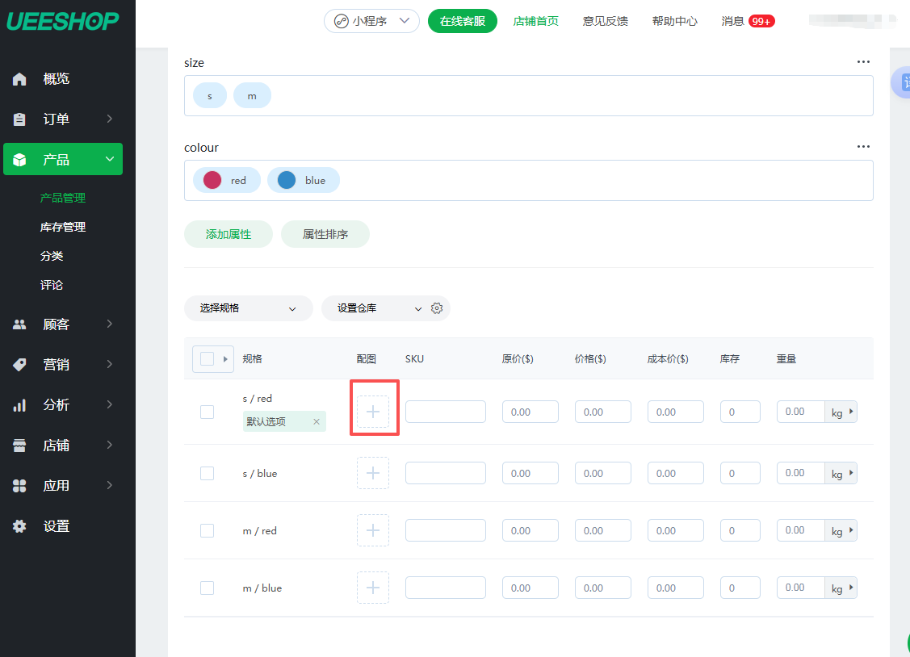Add image for m / blue variant
The height and width of the screenshot is (657, 910).
pos(373,588)
